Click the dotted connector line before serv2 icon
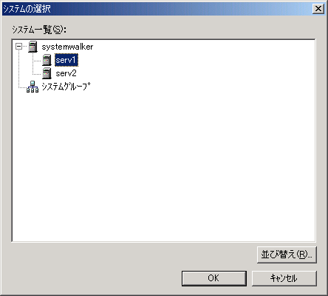Viewport: 328px width, 296px height. (x=37, y=74)
